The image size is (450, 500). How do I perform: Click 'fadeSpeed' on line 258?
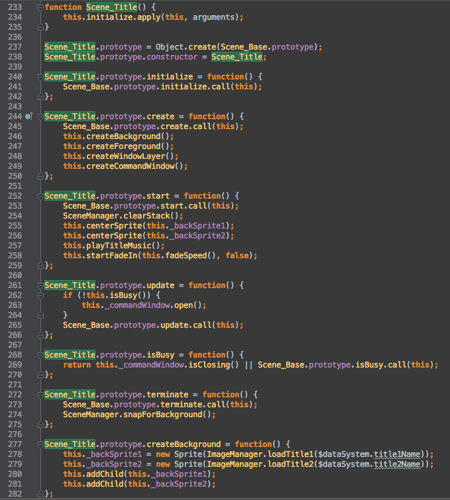click(x=186, y=256)
